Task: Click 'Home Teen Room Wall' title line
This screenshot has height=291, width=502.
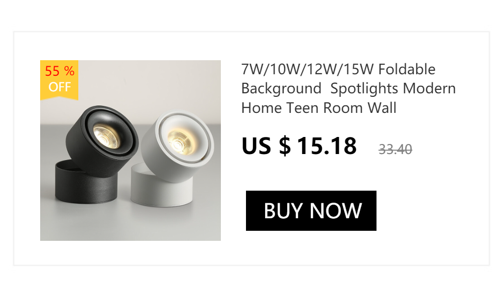Action: click(319, 108)
